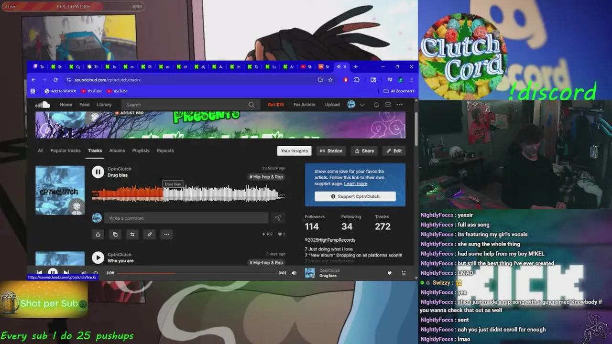Open a new browser tab
The height and width of the screenshot is (344, 612).
(x=355, y=66)
